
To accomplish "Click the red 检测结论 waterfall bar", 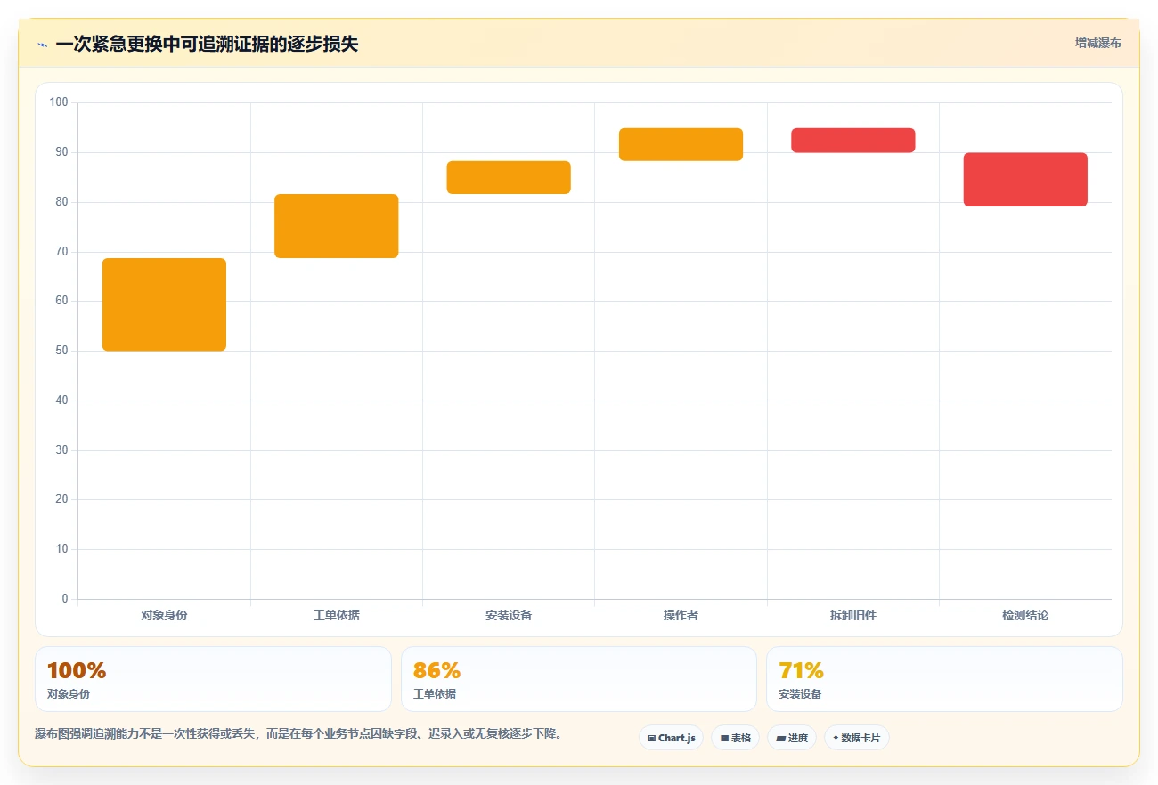I will point(1025,180).
